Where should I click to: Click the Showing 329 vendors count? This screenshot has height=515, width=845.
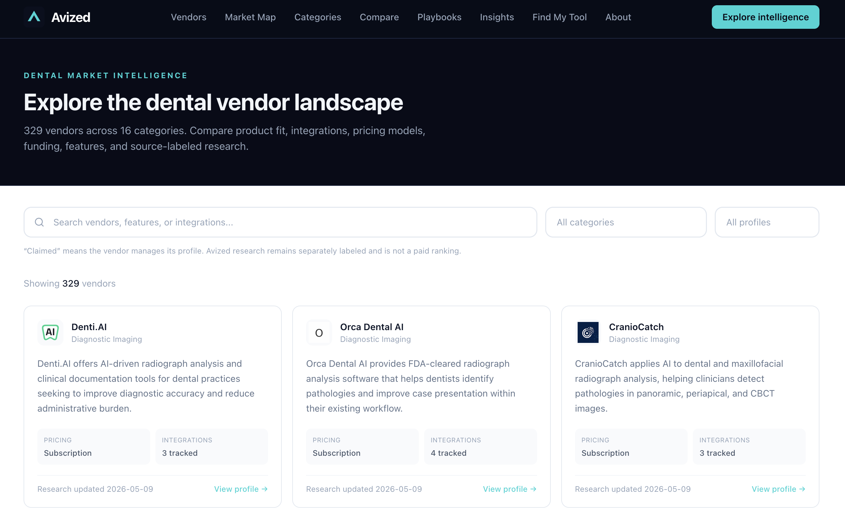[x=70, y=283]
